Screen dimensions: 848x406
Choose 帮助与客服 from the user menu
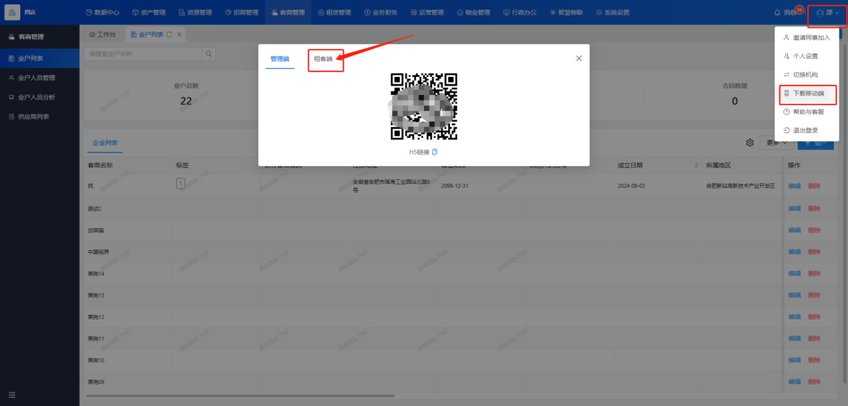(807, 112)
